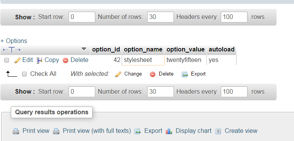Image resolution: width=294 pixels, height=141 pixels.
Task: Click Export text under With selected
Action: point(198,74)
